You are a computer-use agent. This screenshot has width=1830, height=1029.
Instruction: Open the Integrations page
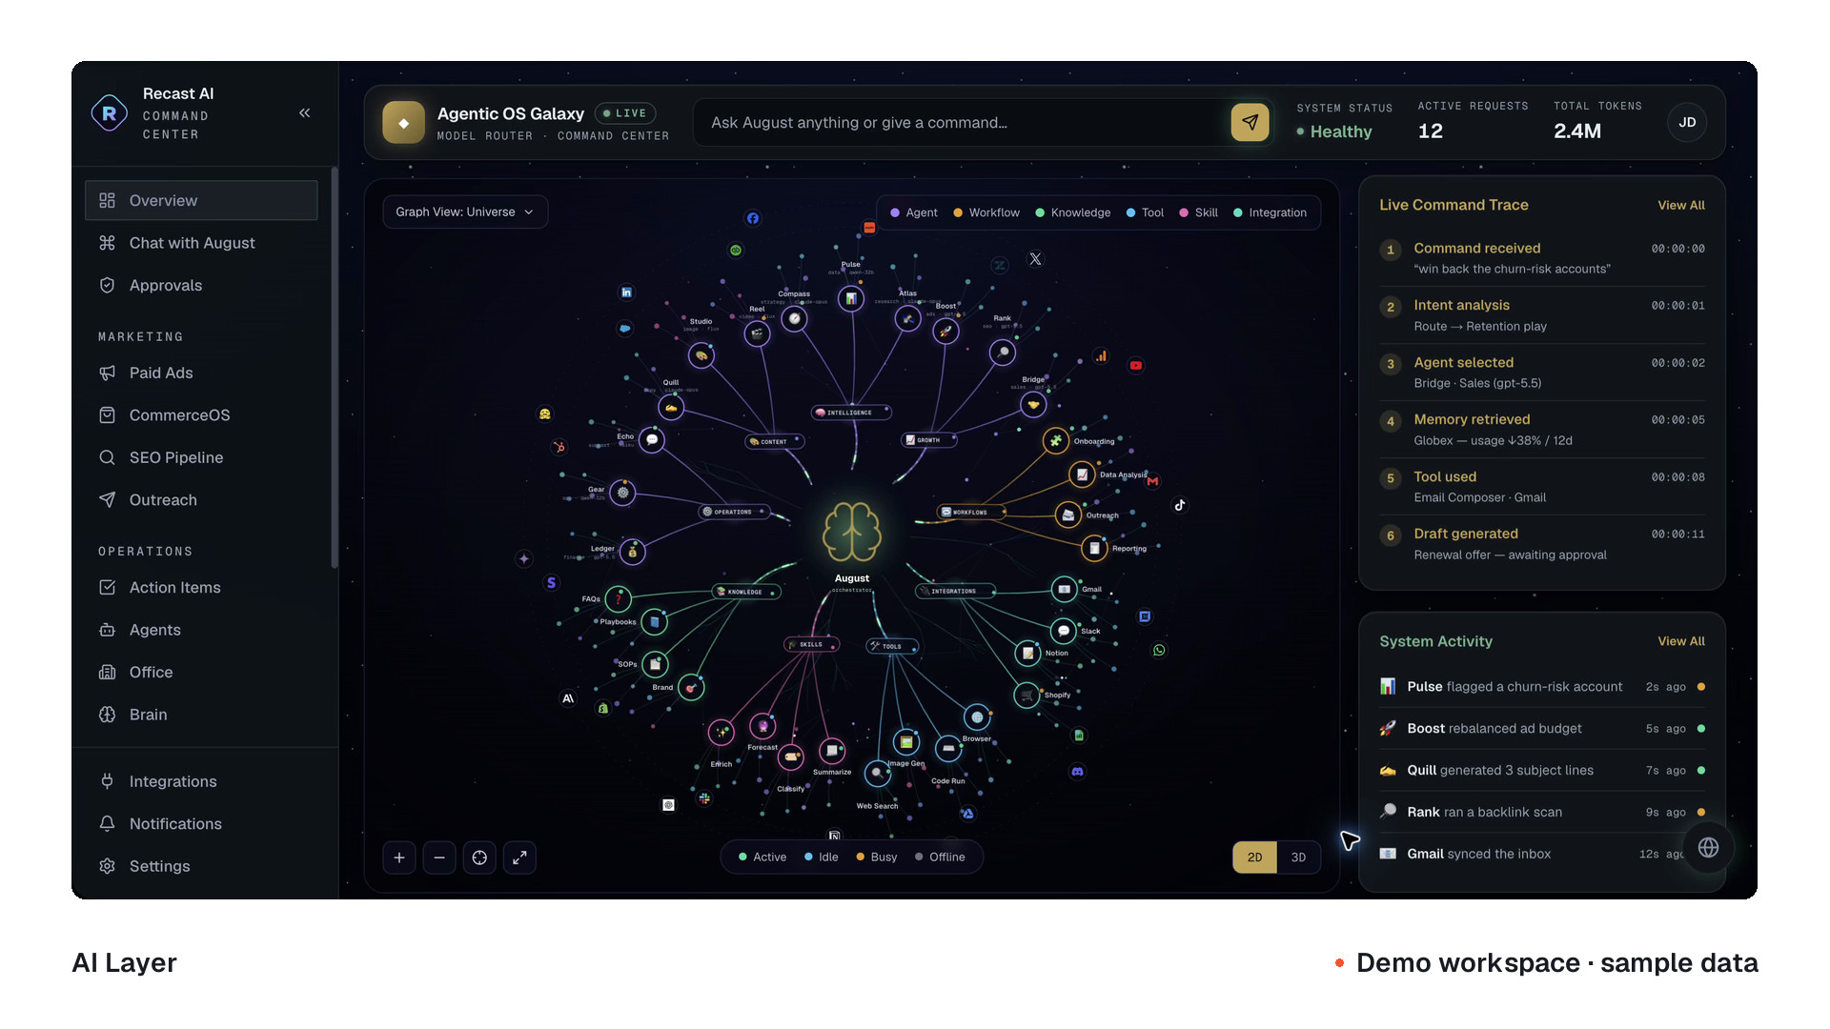(x=201, y=781)
